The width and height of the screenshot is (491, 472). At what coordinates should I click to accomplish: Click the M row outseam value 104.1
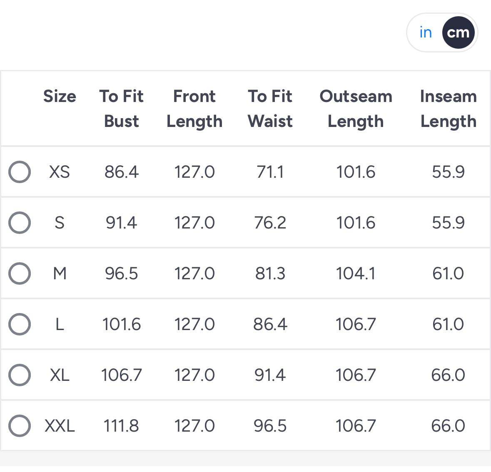pyautogui.click(x=356, y=273)
